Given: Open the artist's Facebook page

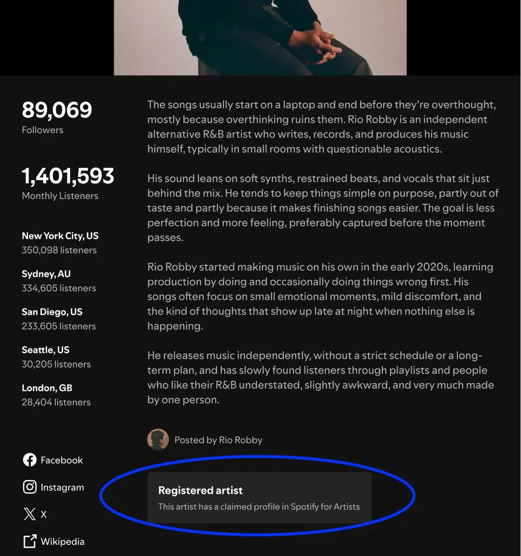Looking at the screenshot, I should pos(61,460).
